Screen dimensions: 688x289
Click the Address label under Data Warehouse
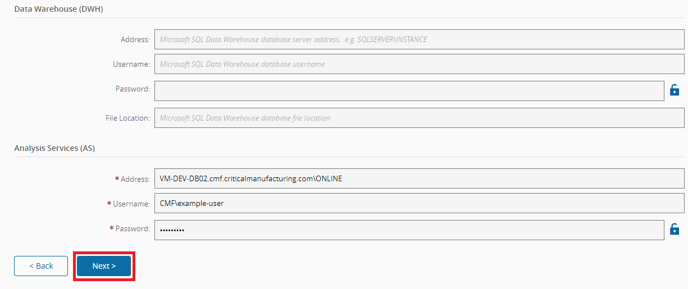click(135, 39)
